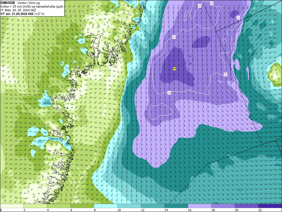Screen dimensions: 282x212
Task: Click the '6' value on the wind scale
Action: 71,210
